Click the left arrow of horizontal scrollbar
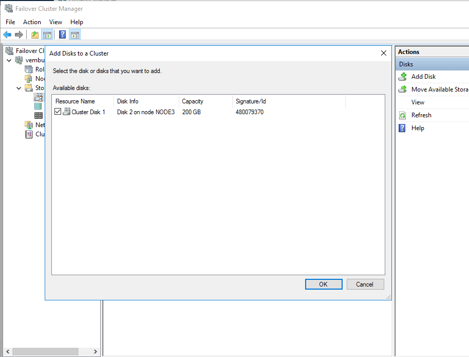This screenshot has width=469, height=357. pyautogui.click(x=8, y=352)
